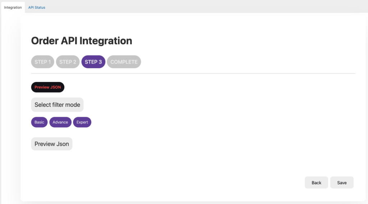Open the gray Preview Json section
The image size is (368, 204).
coord(51,144)
